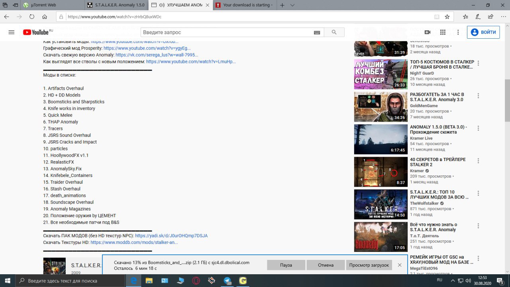Go to the browser home page
The width and height of the screenshot is (510, 287).
(45, 17)
